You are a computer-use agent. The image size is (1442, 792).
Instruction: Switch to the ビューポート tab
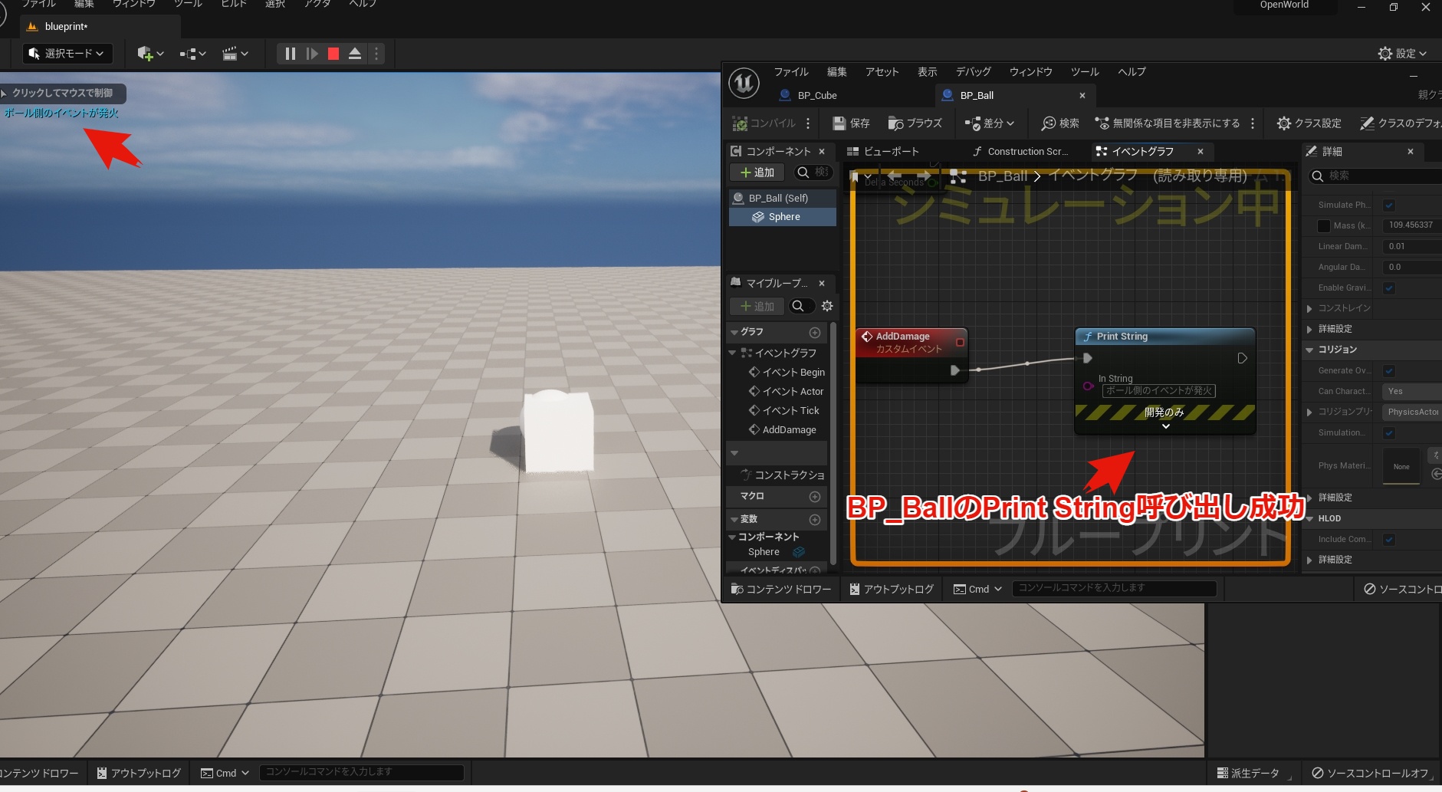(x=883, y=152)
